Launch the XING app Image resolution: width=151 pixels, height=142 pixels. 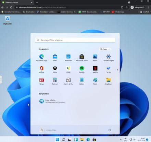(x=68, y=70)
